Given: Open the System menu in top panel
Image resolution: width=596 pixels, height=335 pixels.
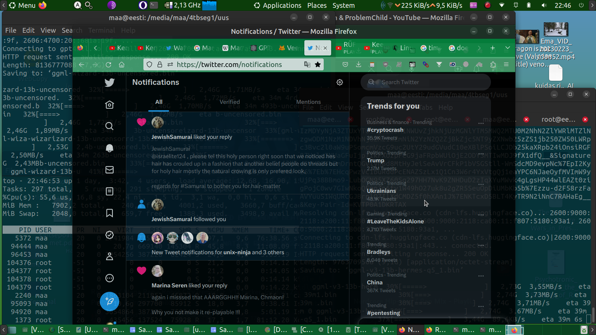Looking at the screenshot, I should click(343, 5).
